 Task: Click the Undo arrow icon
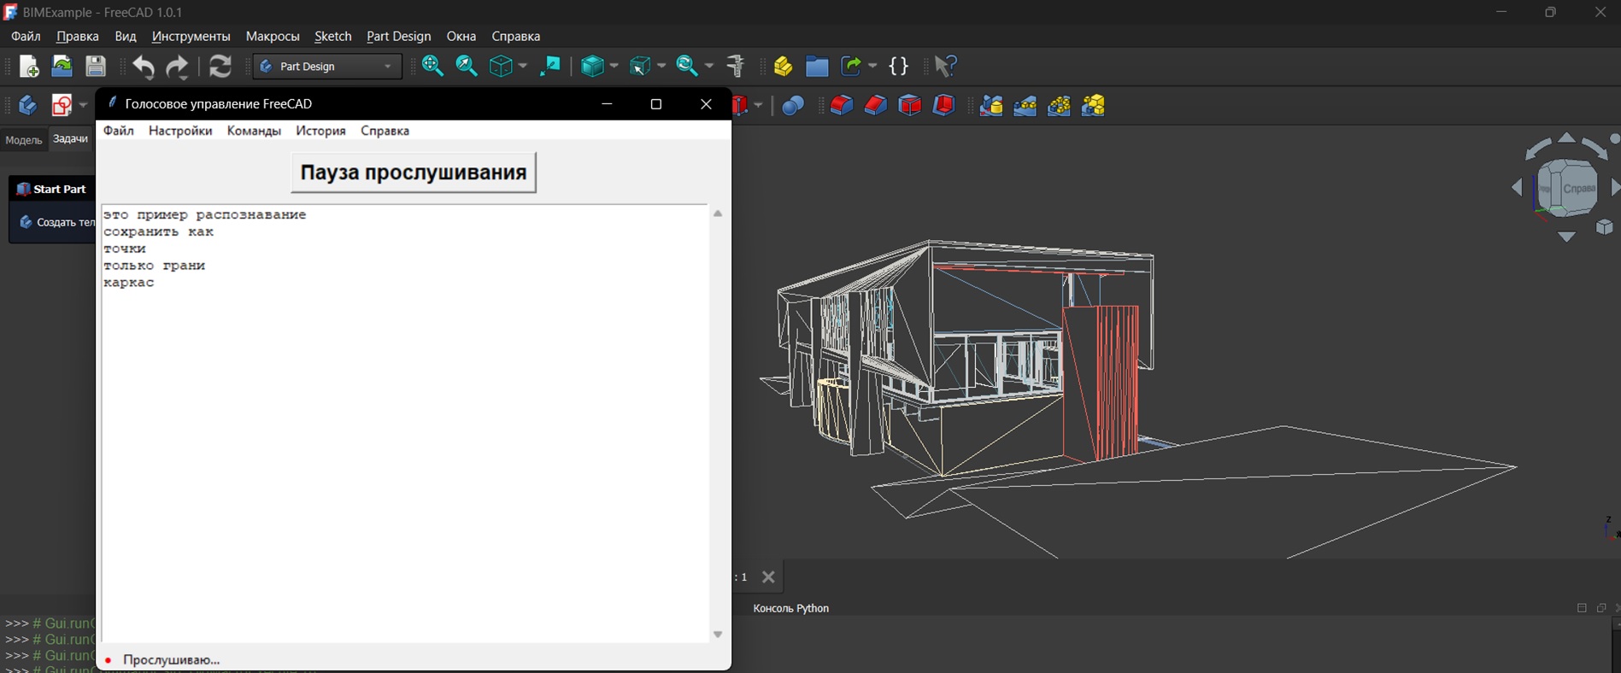[144, 67]
